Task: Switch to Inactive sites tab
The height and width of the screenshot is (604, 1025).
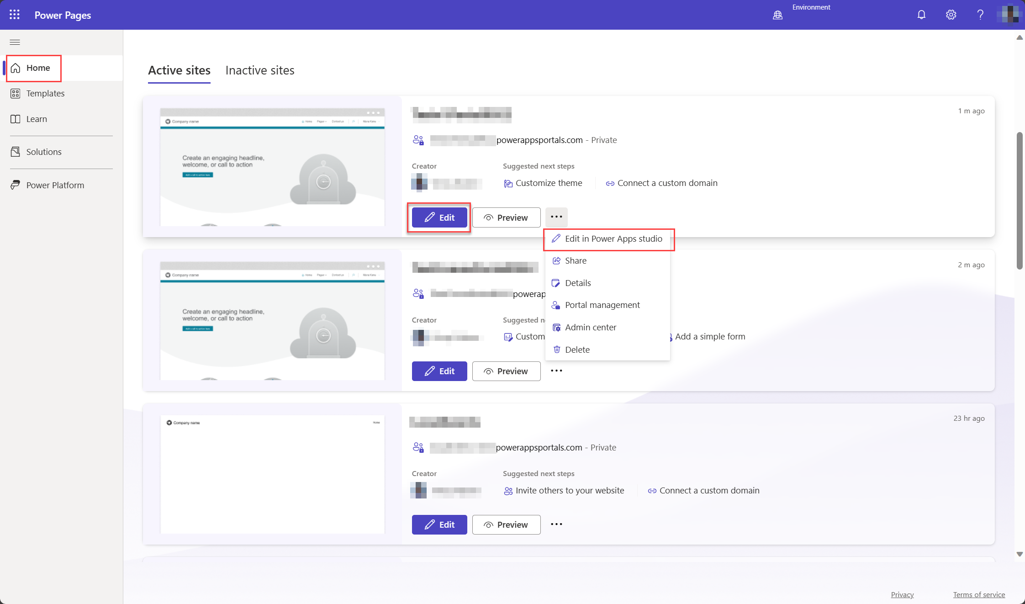Action: [x=259, y=70]
